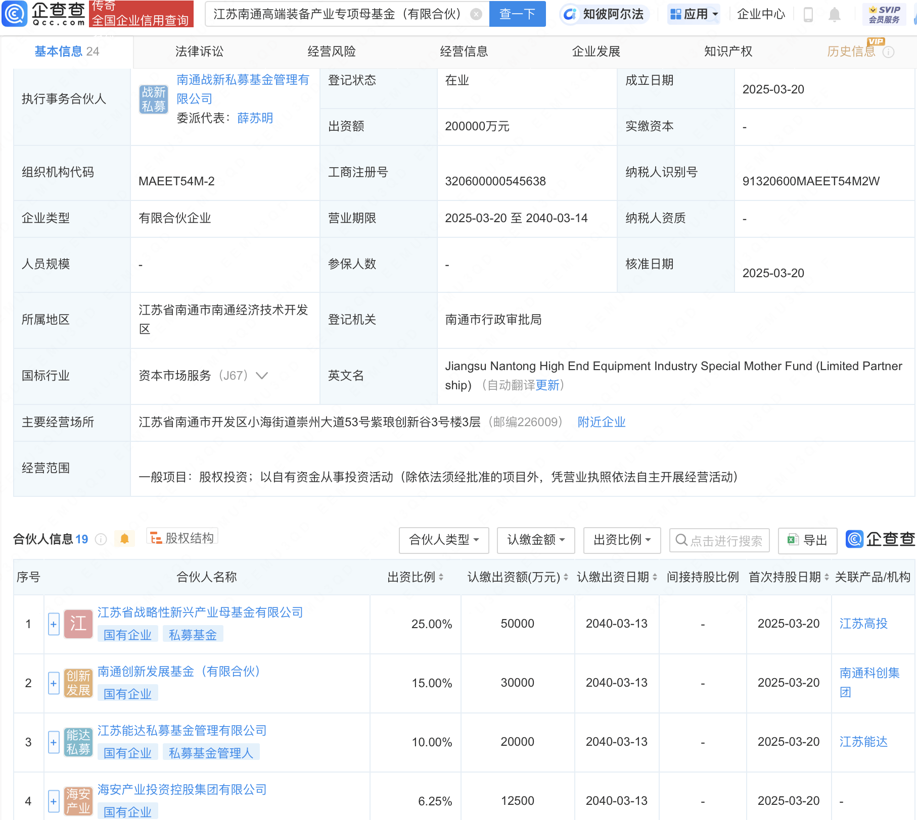Sort by 出资比例 column arrows
This screenshot has width=917, height=820.
[x=441, y=577]
